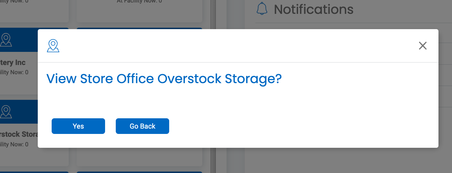Confirm with the Yes button
Image resolution: width=452 pixels, height=173 pixels.
(78, 126)
